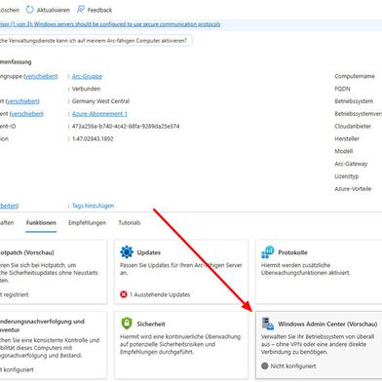Click the Aktualisieren refresh icon
The width and height of the screenshot is (382, 382).
(x=29, y=10)
